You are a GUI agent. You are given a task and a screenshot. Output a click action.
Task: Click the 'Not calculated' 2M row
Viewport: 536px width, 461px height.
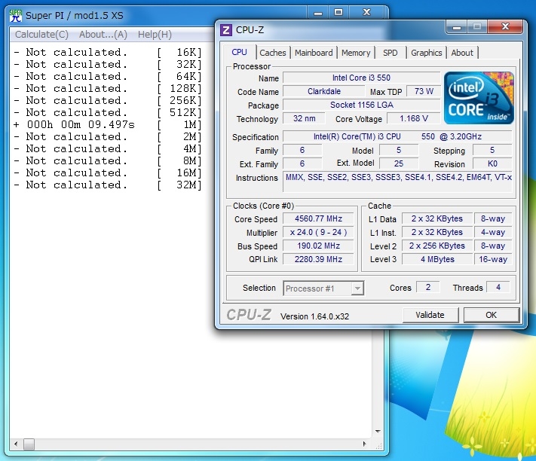pyautogui.click(x=108, y=136)
